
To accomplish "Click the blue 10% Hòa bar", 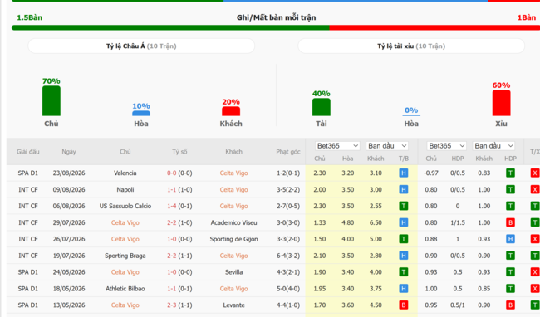I will [141, 113].
